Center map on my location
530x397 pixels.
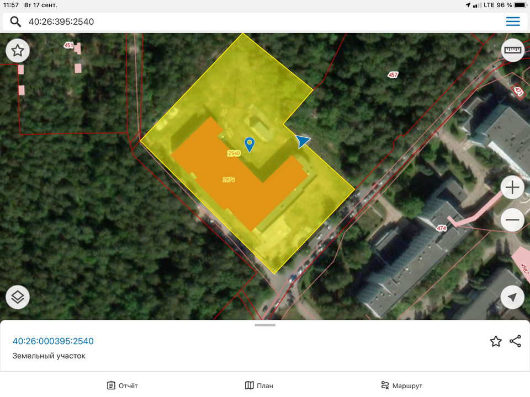point(512,297)
